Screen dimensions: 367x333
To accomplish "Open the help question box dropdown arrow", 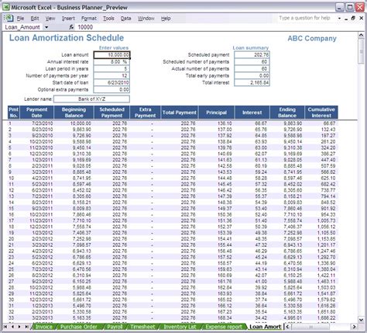I will point(339,19).
